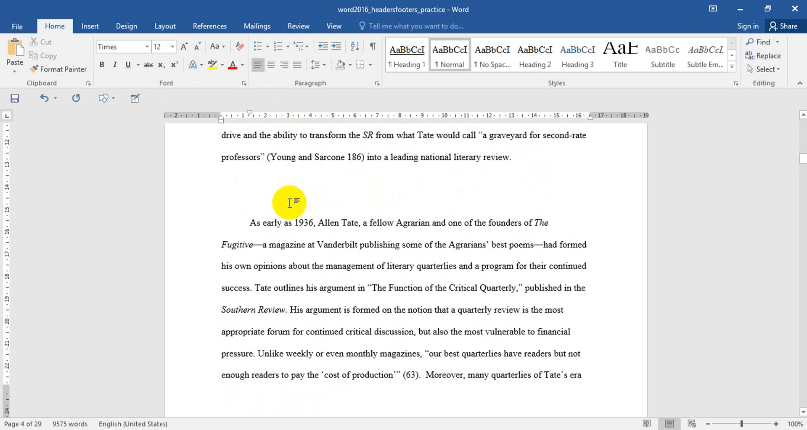Viewport: 807px width, 430px height.
Task: Open the Select dropdown in Editing
Action: pyautogui.click(x=764, y=69)
